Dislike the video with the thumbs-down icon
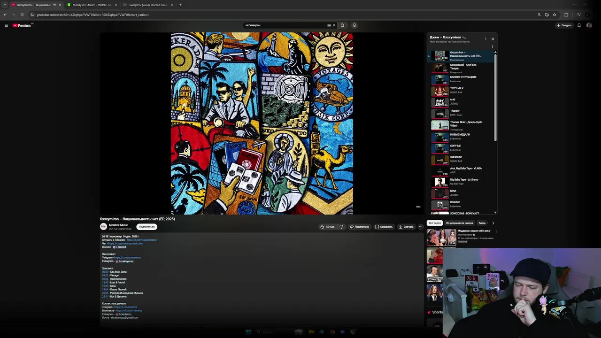Screen dimensions: 601x338 tap(341, 227)
